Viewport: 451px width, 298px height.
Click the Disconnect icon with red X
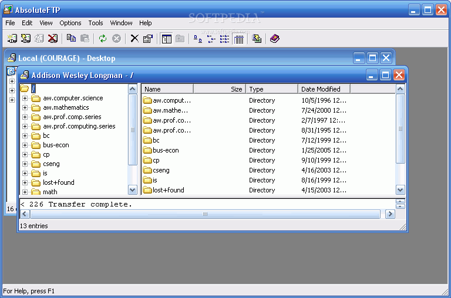point(53,39)
